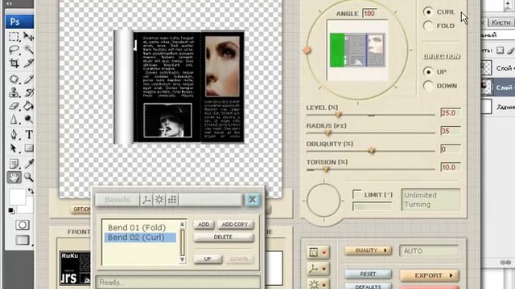The height and width of the screenshot is (289, 515).
Task: Click the TORSION slider handle
Action: point(325,169)
